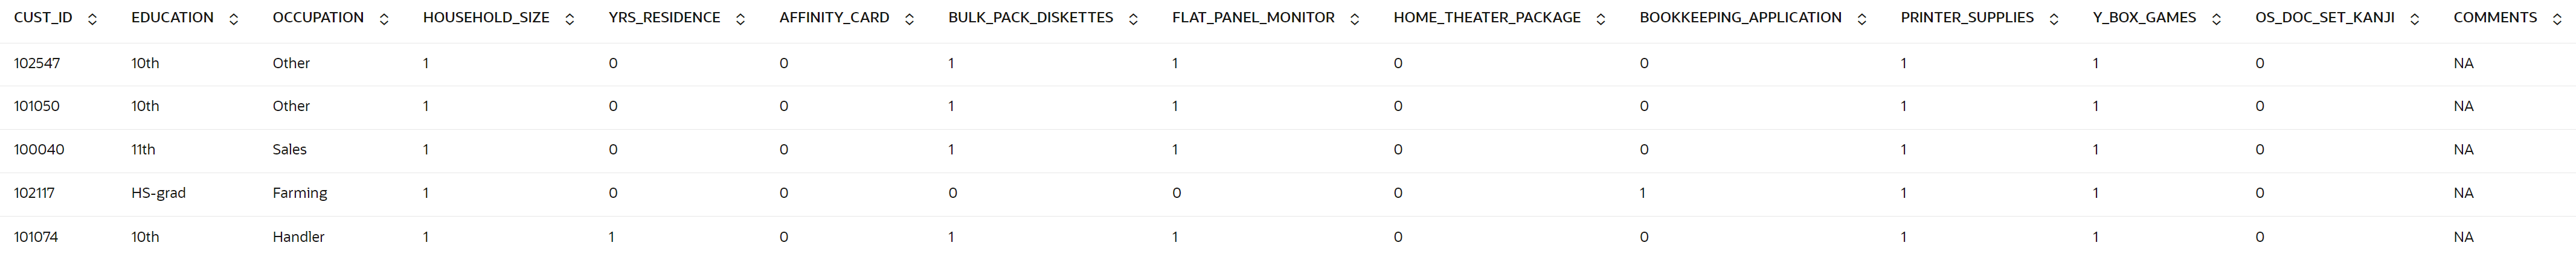Click the HOME_THEATER_PACKAGE sort icon
The height and width of the screenshot is (257, 2576).
1601,19
